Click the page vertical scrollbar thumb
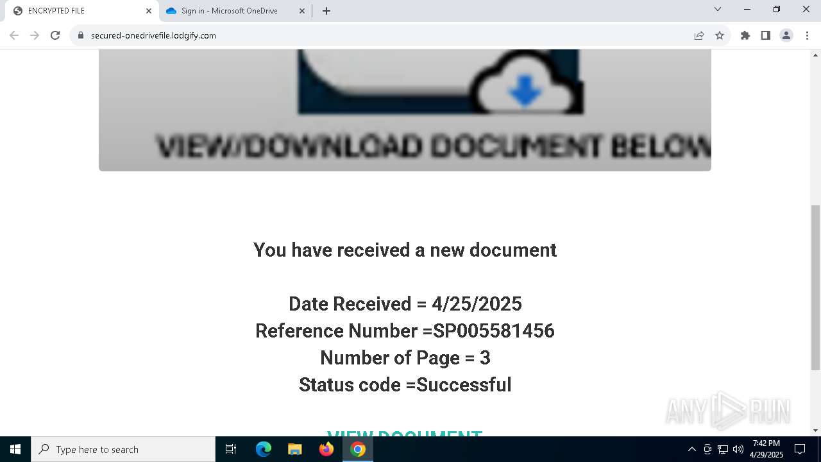The width and height of the screenshot is (821, 462). click(x=815, y=287)
